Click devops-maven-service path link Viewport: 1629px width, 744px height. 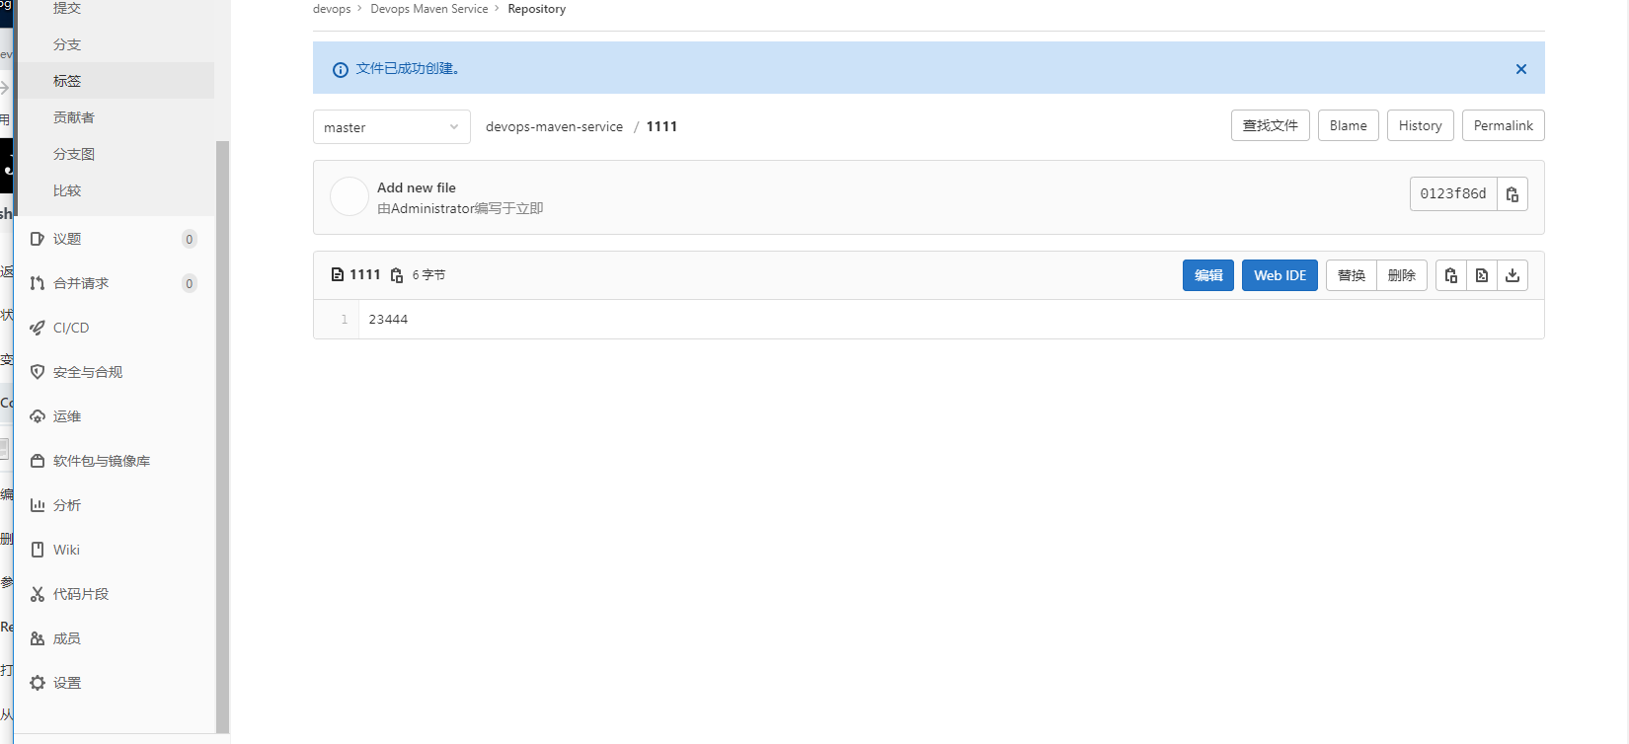click(554, 126)
